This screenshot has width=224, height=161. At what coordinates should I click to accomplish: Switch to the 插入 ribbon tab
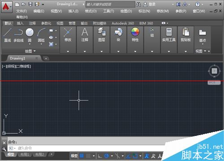click(20, 23)
